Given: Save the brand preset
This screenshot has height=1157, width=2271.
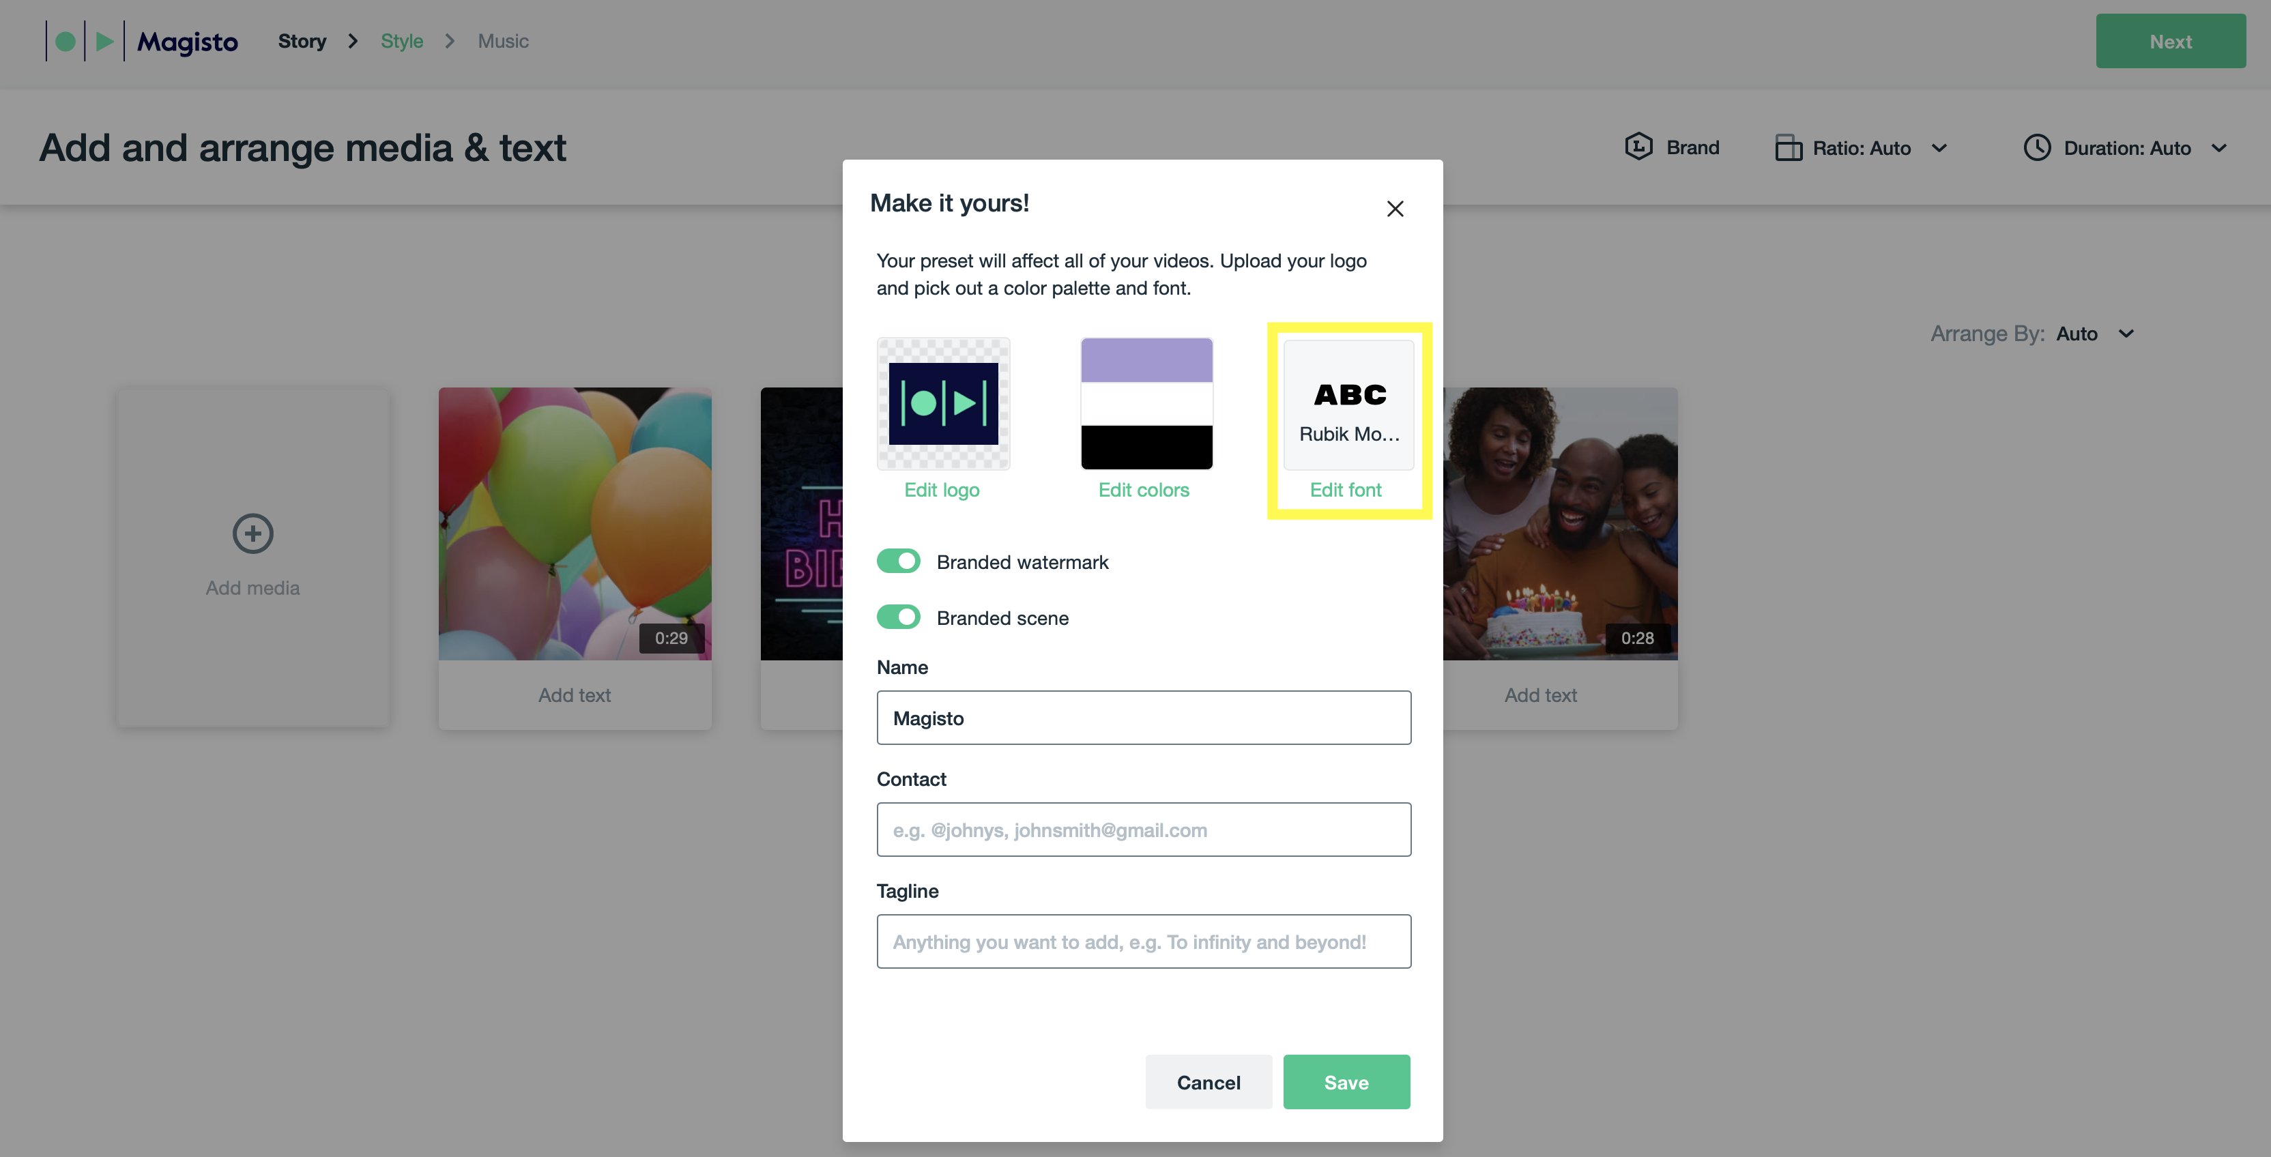Looking at the screenshot, I should (1346, 1082).
